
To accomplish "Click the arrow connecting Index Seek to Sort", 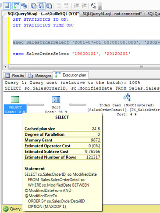I will pyautogui.click(x=78, y=105).
